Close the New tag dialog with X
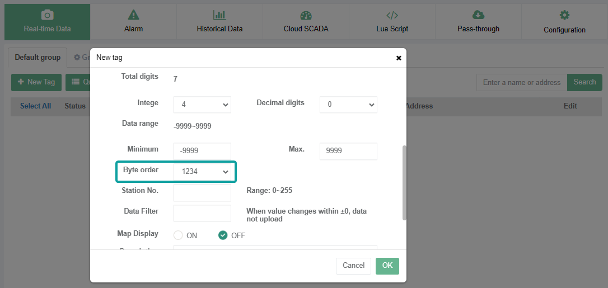 click(x=399, y=58)
